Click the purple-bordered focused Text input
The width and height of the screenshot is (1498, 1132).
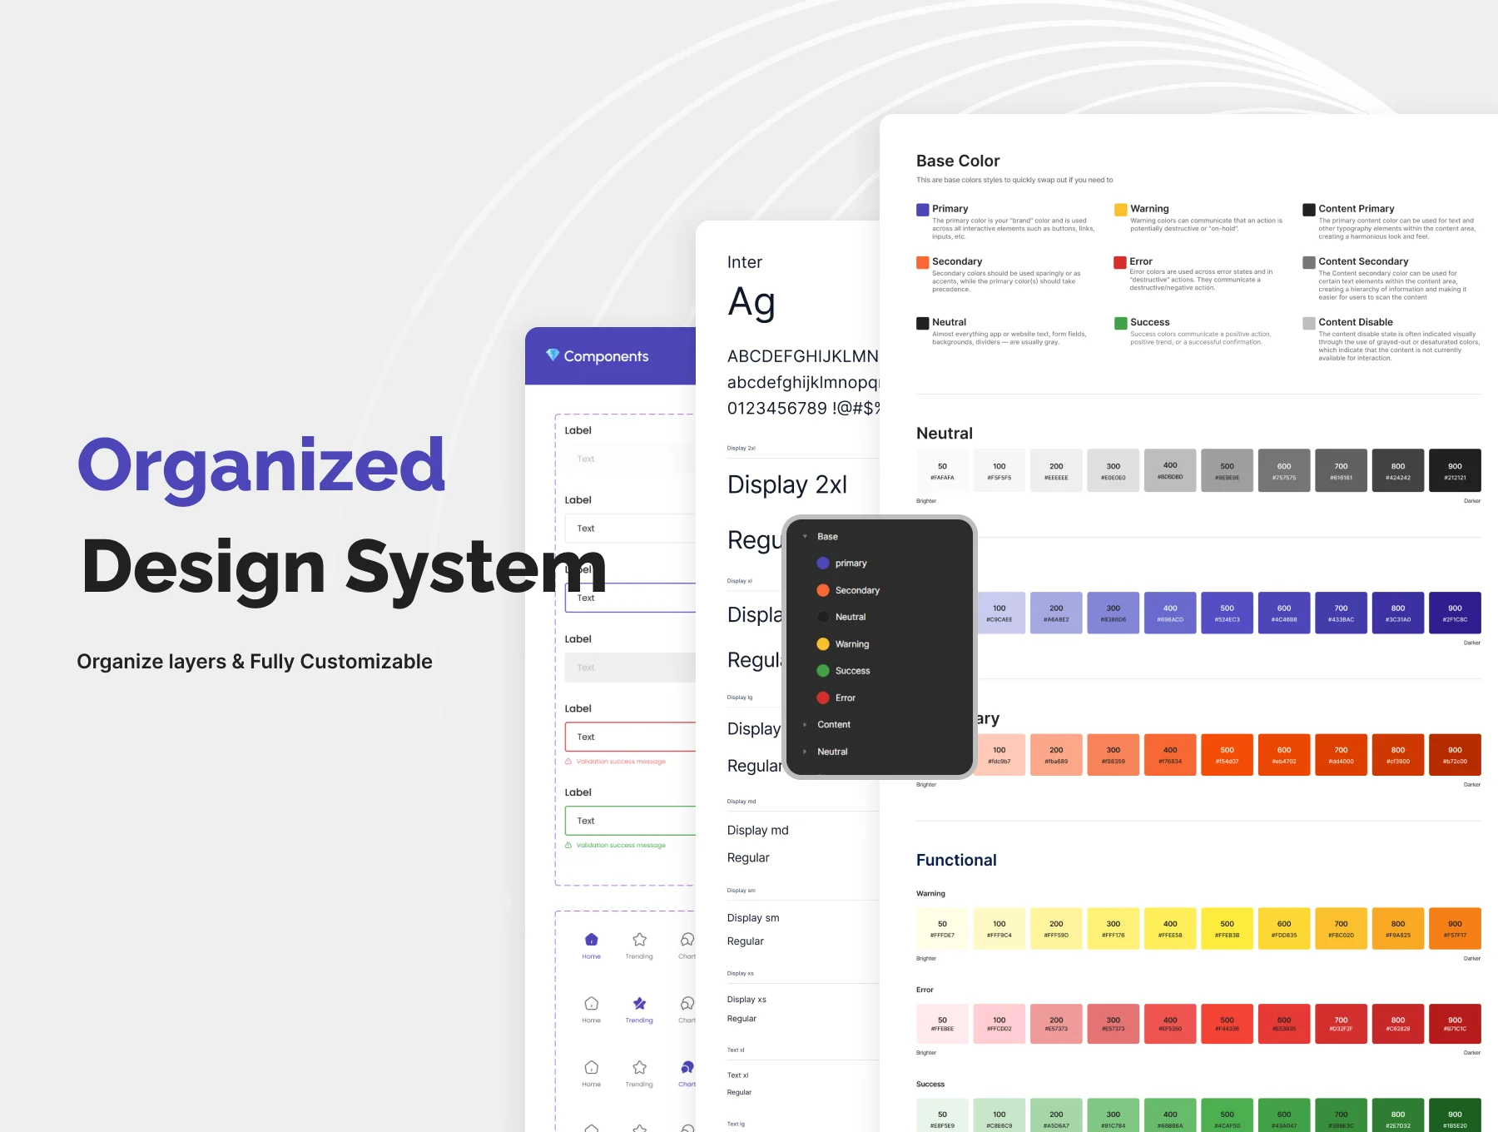pos(630,598)
